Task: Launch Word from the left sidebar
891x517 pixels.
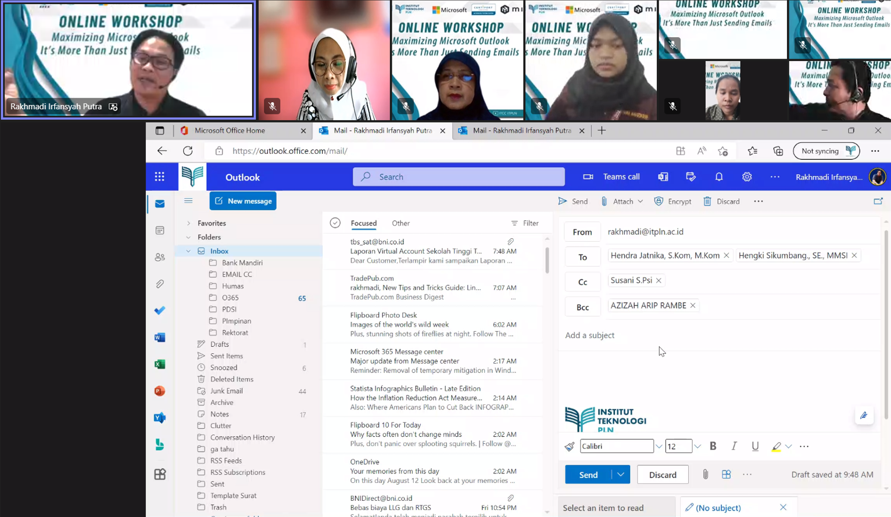Action: (x=159, y=337)
